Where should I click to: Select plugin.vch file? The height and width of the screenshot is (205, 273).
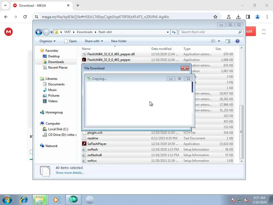(x=95, y=133)
